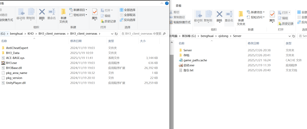The width and height of the screenshot is (307, 129).
Task: Click 剪切 in right Server window
Action: [174, 12]
